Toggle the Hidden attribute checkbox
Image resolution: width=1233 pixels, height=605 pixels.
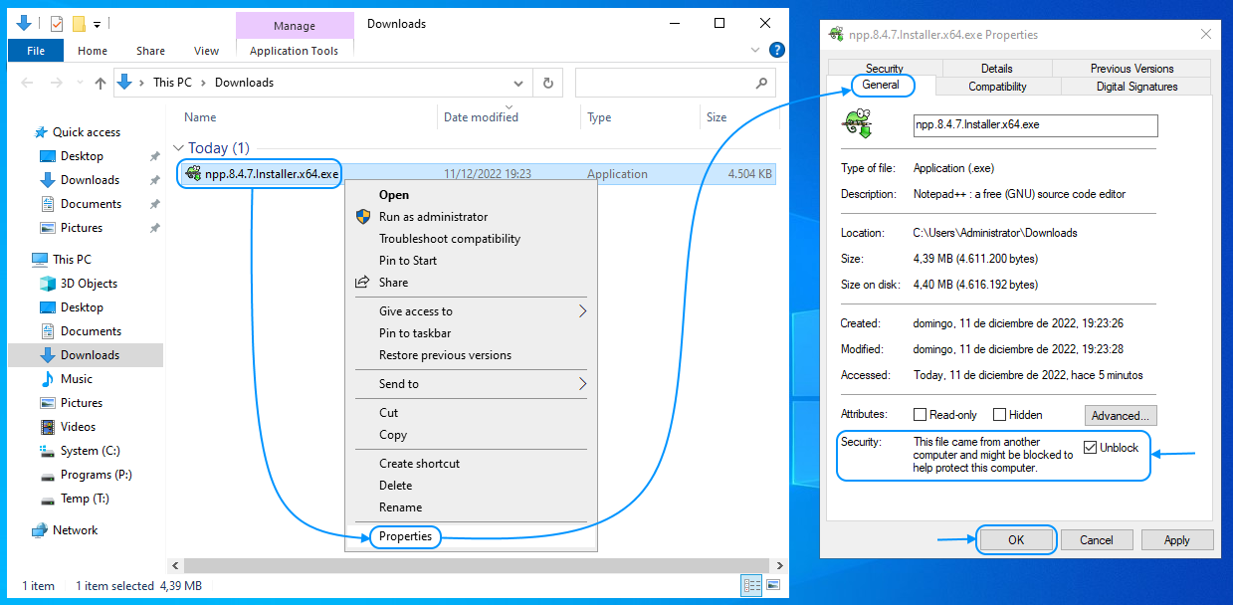pos(998,415)
